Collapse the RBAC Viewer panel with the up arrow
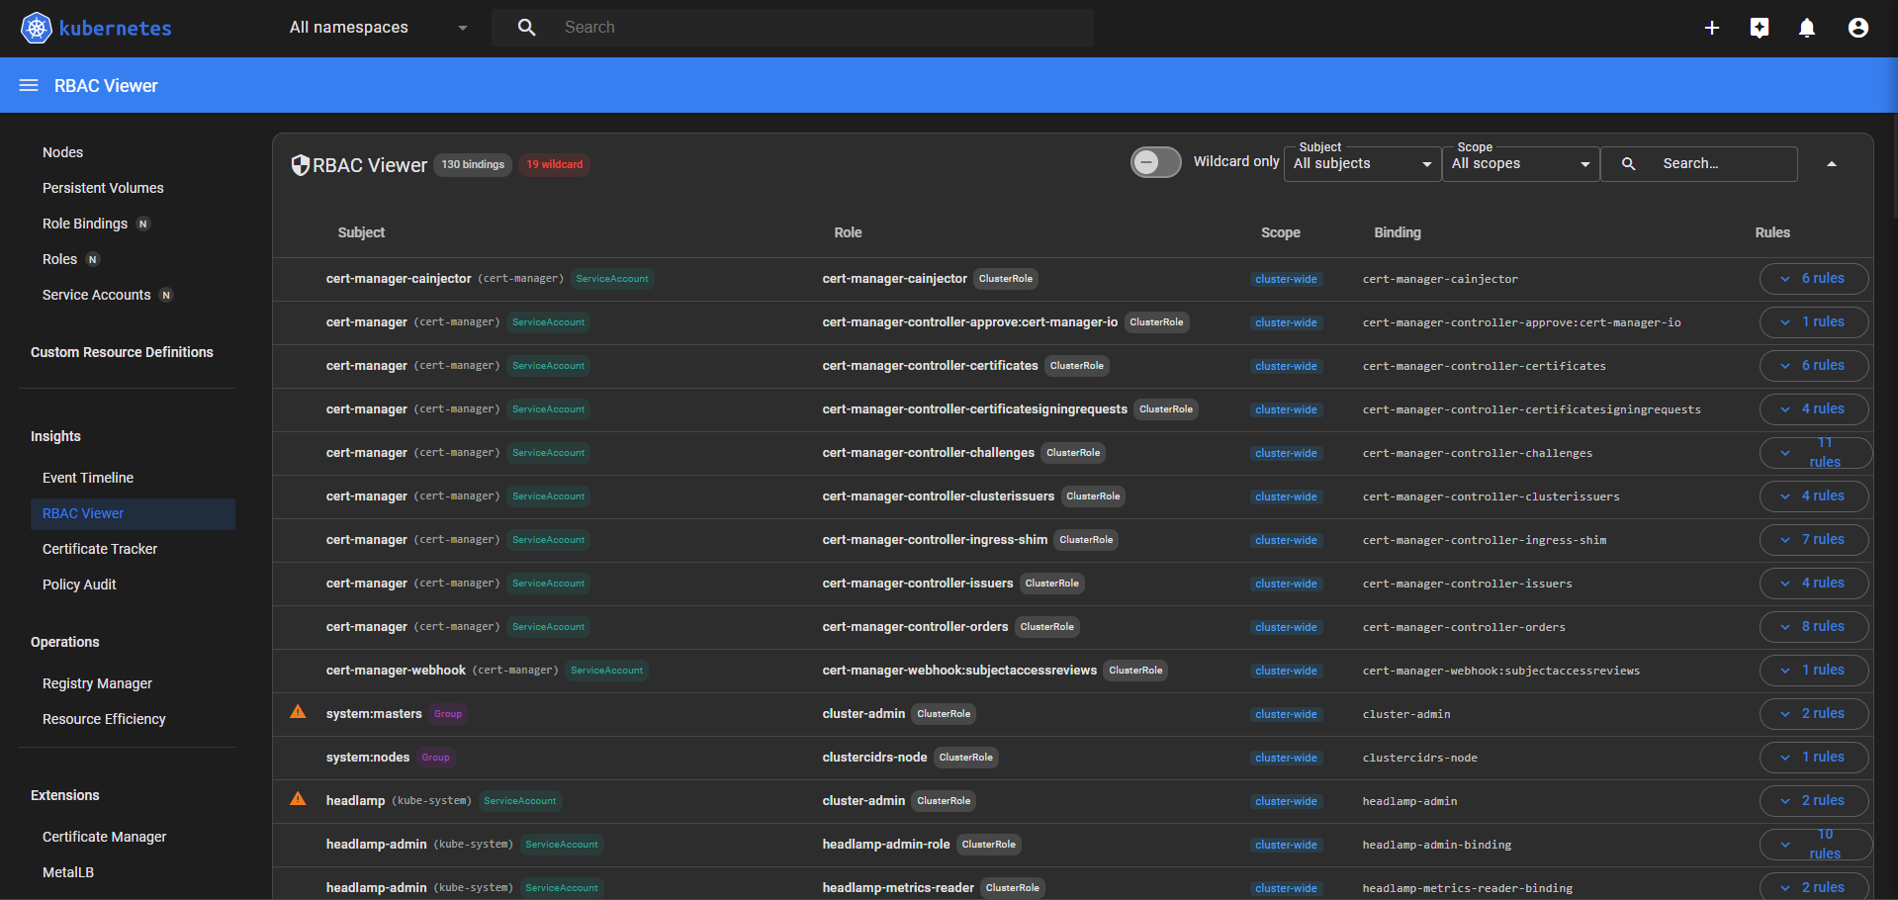 [1832, 164]
